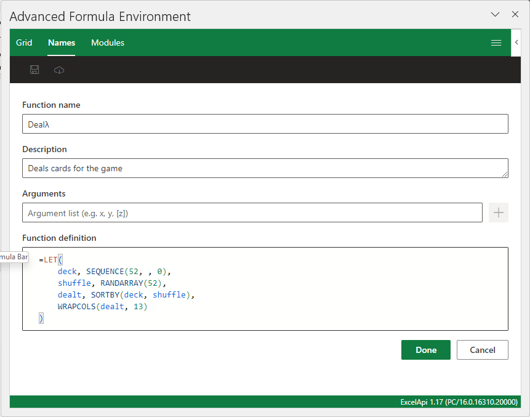Click the Arguments list input field
Image resolution: width=530 pixels, height=417 pixels.
click(x=252, y=213)
